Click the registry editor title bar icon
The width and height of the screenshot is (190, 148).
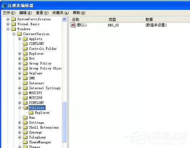(x=4, y=6)
